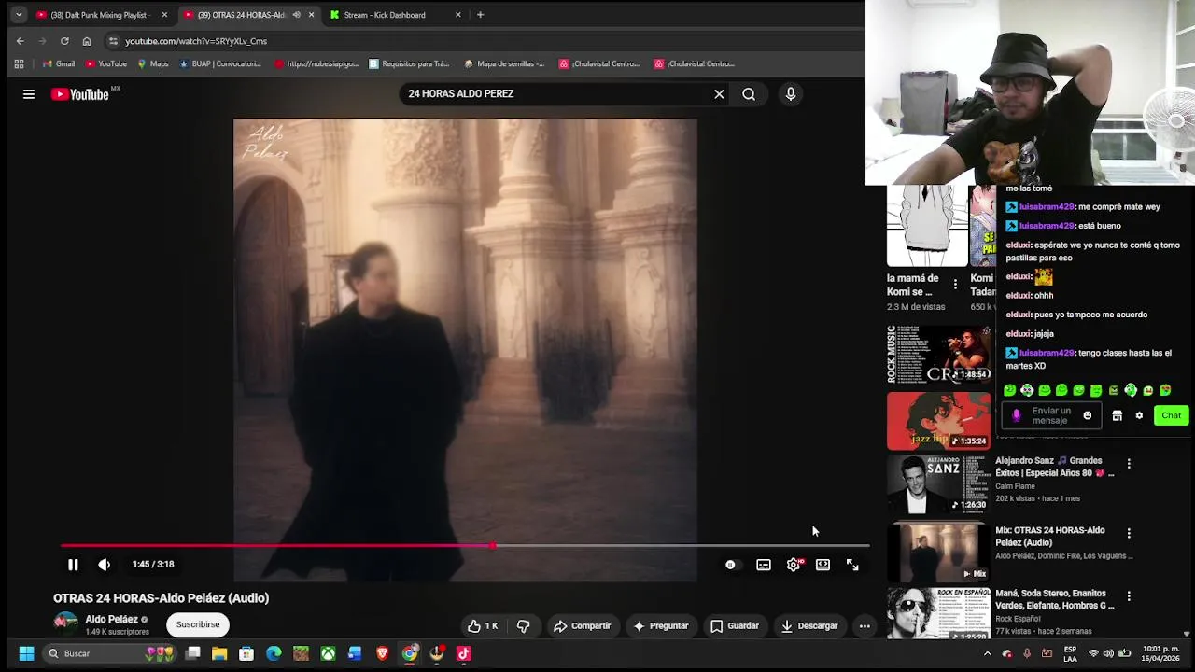Go to YouTube home via the logo
Image resolution: width=1195 pixels, height=672 pixels.
(80, 93)
